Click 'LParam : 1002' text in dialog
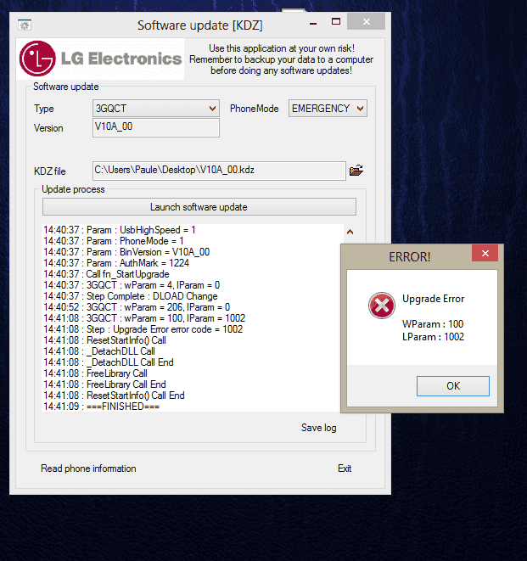This screenshot has height=561, width=527. click(434, 337)
